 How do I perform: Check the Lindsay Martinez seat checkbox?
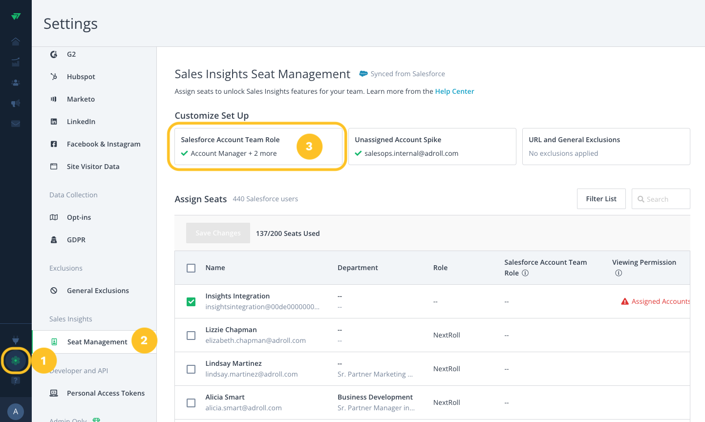tap(191, 369)
